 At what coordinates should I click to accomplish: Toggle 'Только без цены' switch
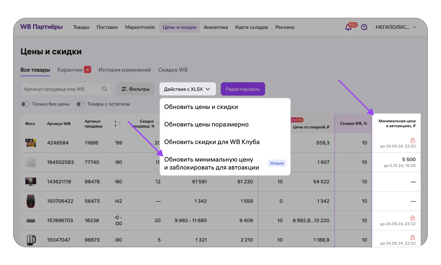(25, 104)
